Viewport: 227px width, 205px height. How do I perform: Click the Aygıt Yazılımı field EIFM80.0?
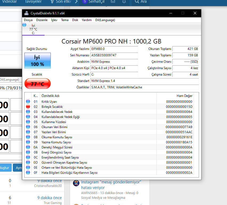[114, 49]
